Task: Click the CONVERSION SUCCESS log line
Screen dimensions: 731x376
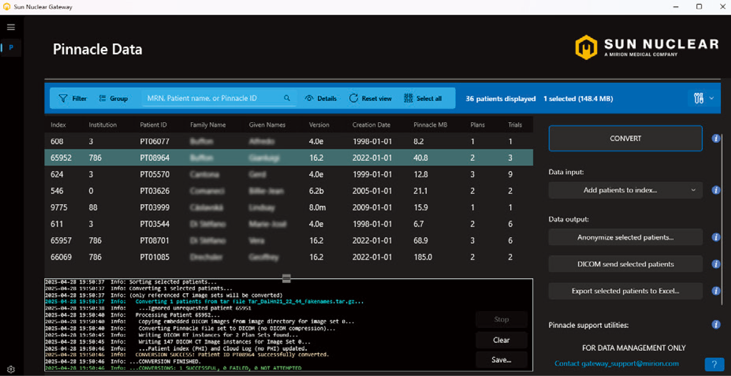Action: pos(186,354)
